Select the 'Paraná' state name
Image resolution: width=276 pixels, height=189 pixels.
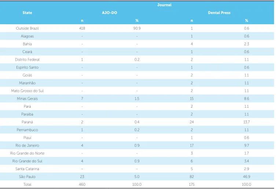pos(27,122)
